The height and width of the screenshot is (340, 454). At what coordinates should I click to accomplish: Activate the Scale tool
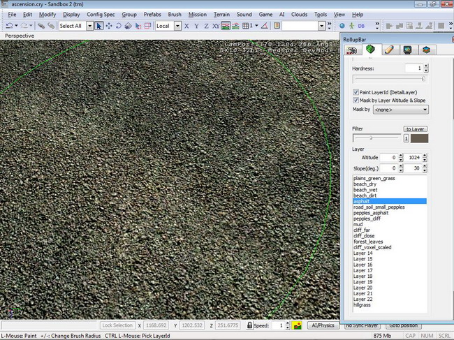pos(128,26)
